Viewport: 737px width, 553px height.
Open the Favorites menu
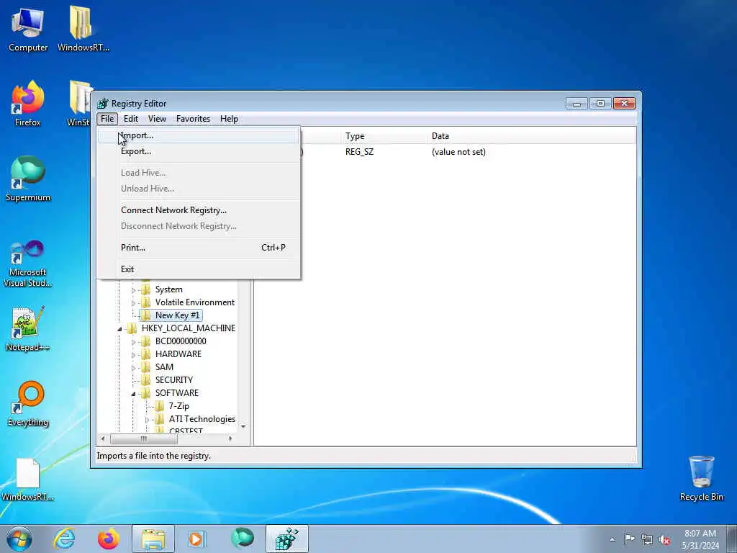[x=193, y=119]
